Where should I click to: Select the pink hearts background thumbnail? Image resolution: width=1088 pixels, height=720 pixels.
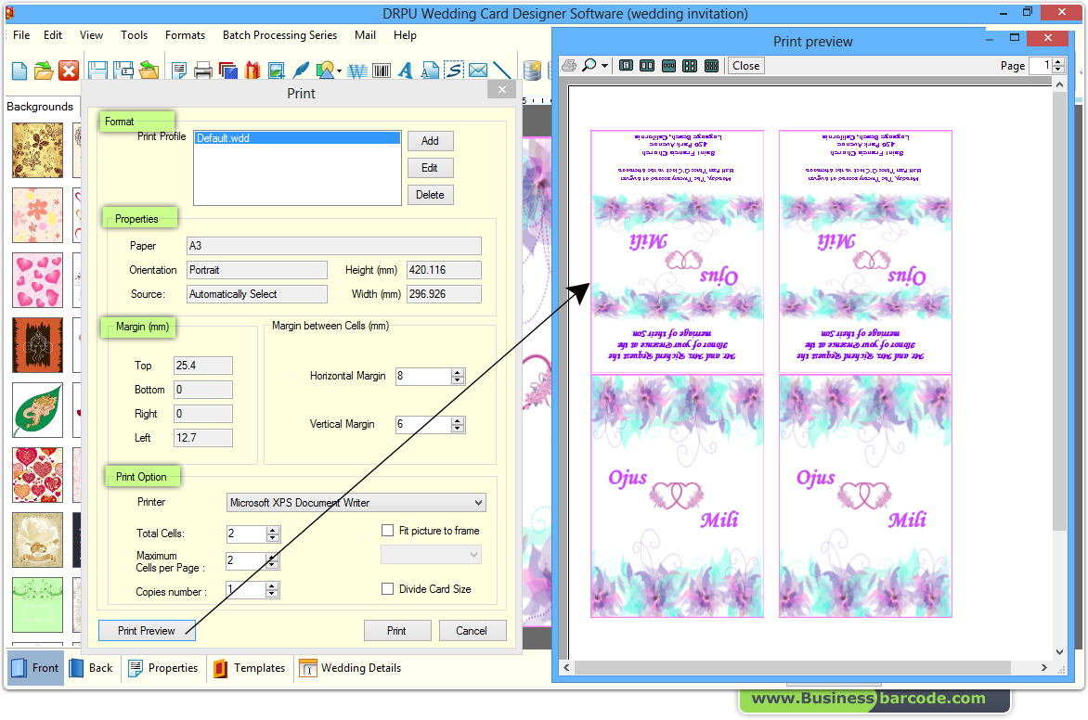(37, 281)
